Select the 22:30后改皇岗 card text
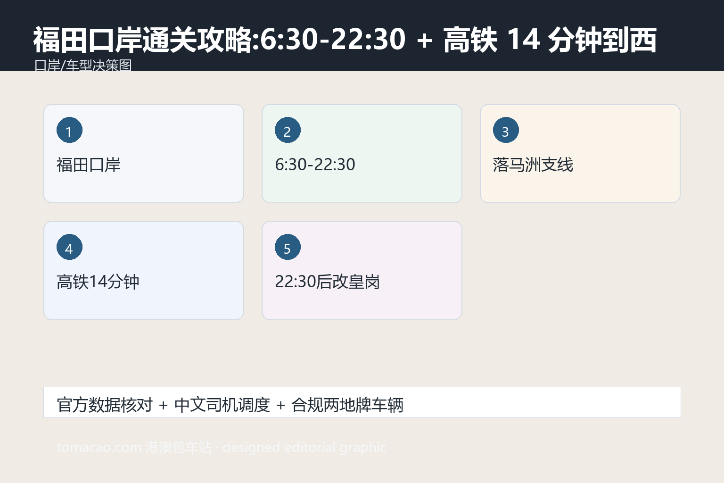The width and height of the screenshot is (724, 483). [328, 282]
